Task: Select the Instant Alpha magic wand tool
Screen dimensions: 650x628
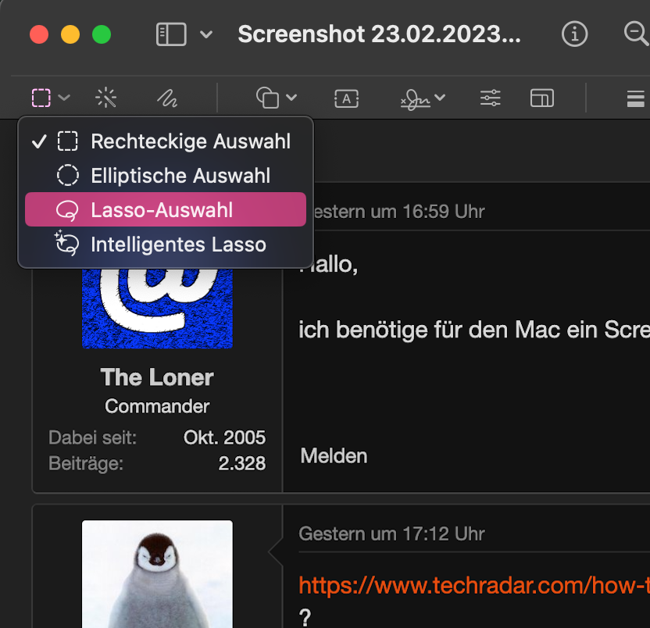Action: click(106, 98)
